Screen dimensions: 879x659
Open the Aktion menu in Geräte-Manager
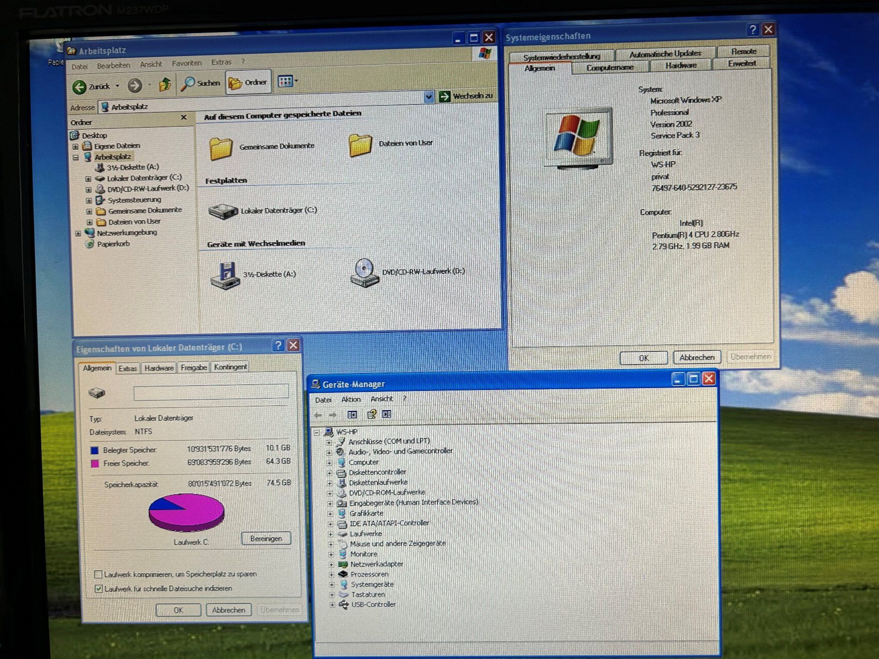351,399
